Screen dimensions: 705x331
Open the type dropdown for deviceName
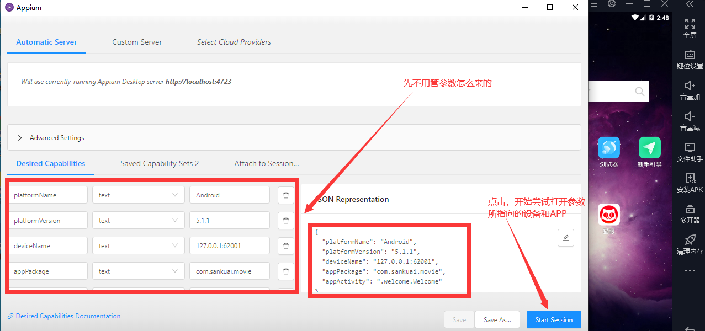coord(138,245)
